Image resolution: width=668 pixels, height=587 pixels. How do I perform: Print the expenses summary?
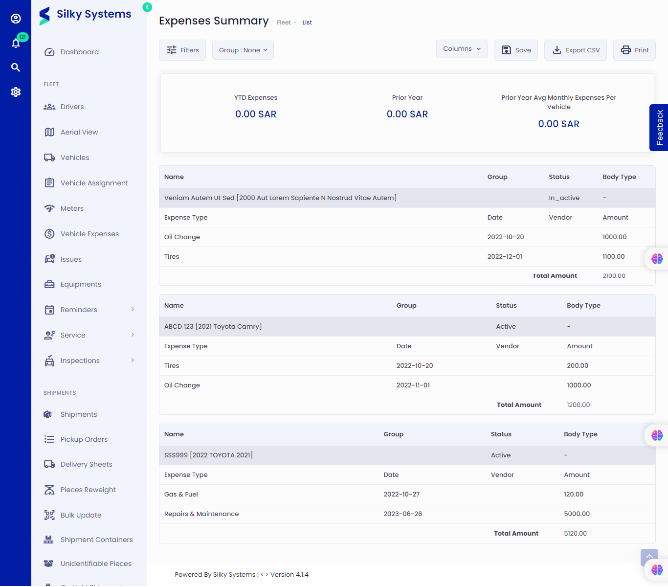click(634, 50)
